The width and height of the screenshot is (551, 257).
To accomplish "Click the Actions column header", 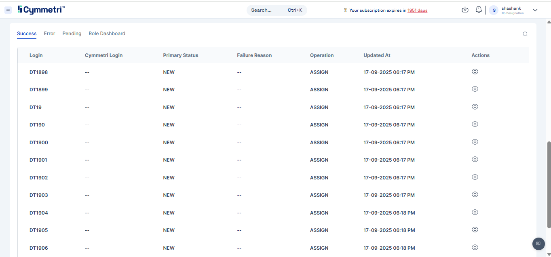I will 480,55.
